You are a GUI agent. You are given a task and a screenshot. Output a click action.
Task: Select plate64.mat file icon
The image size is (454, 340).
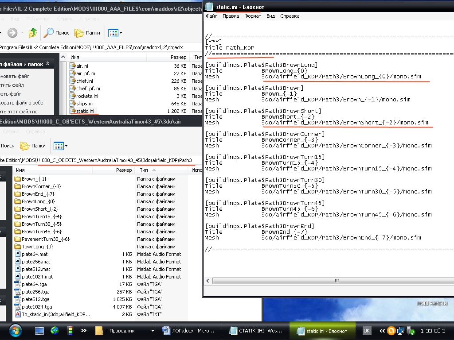point(18,254)
